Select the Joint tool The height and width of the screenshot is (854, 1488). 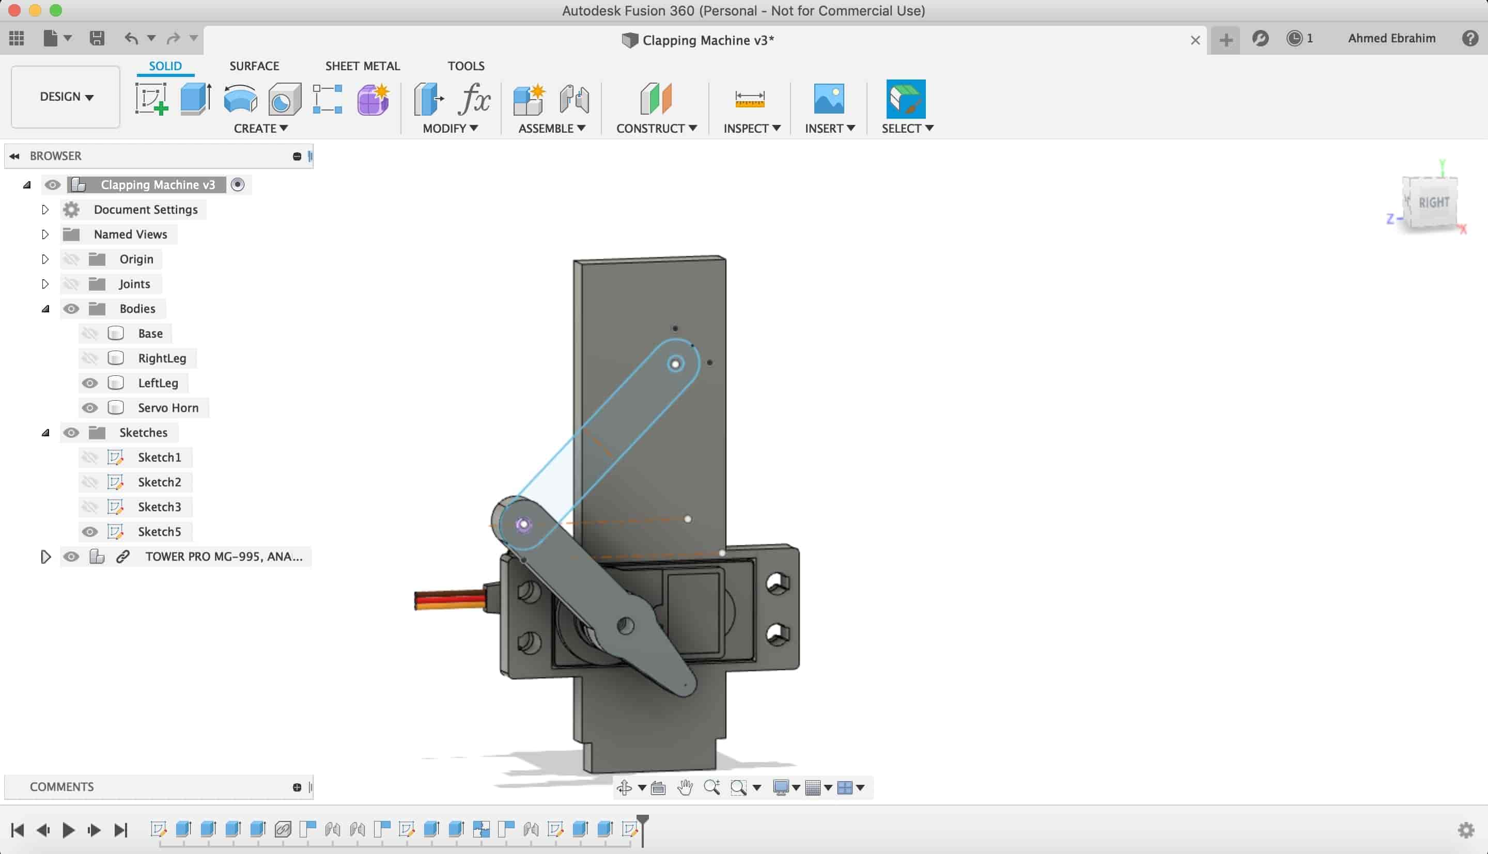pos(574,99)
